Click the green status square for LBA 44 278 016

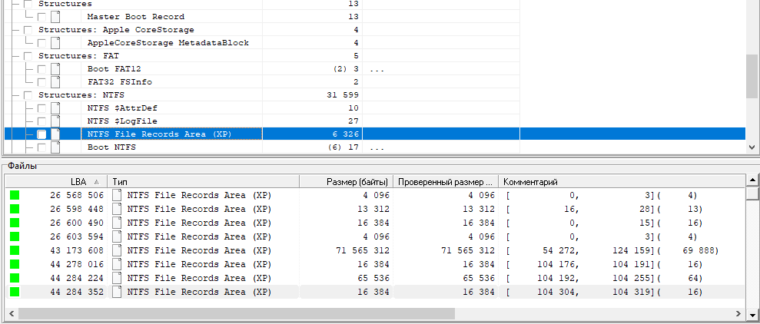coord(15,264)
